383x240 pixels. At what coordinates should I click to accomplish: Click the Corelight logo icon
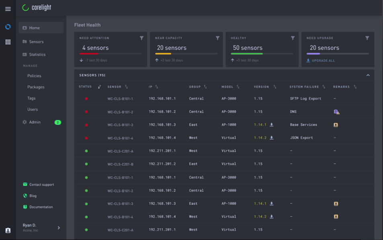25,7
